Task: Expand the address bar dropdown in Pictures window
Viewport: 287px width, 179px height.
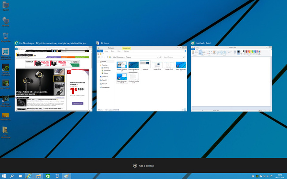Action: coord(158,57)
